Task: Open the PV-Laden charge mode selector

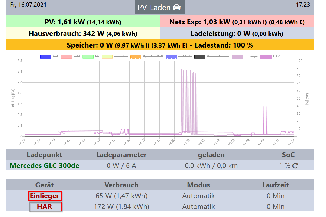Action: [160, 8]
